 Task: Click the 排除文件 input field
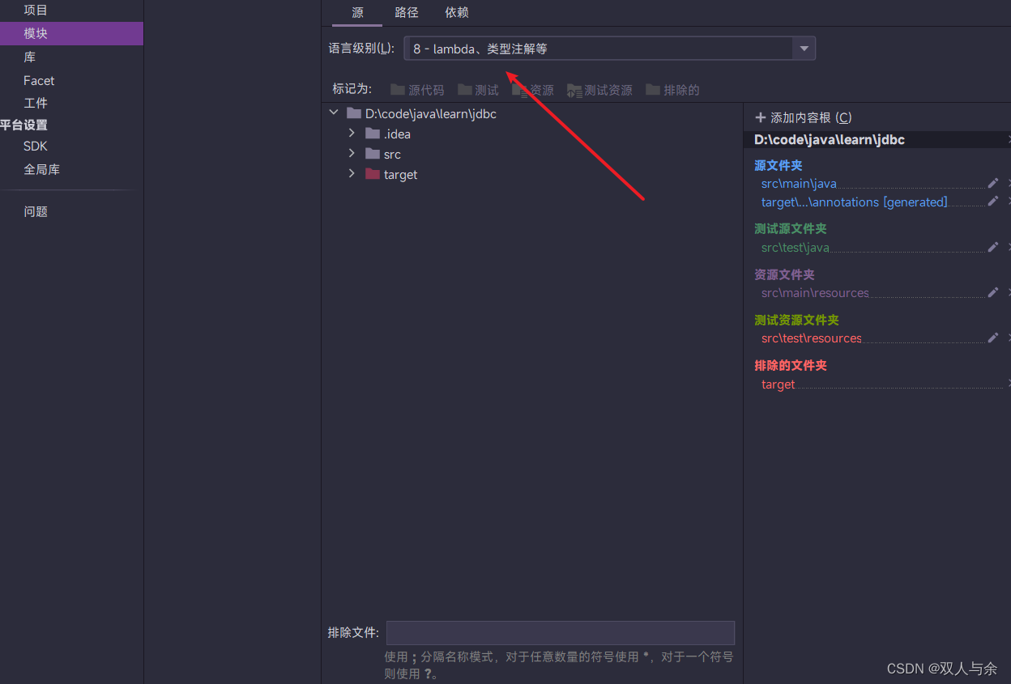[x=561, y=633]
